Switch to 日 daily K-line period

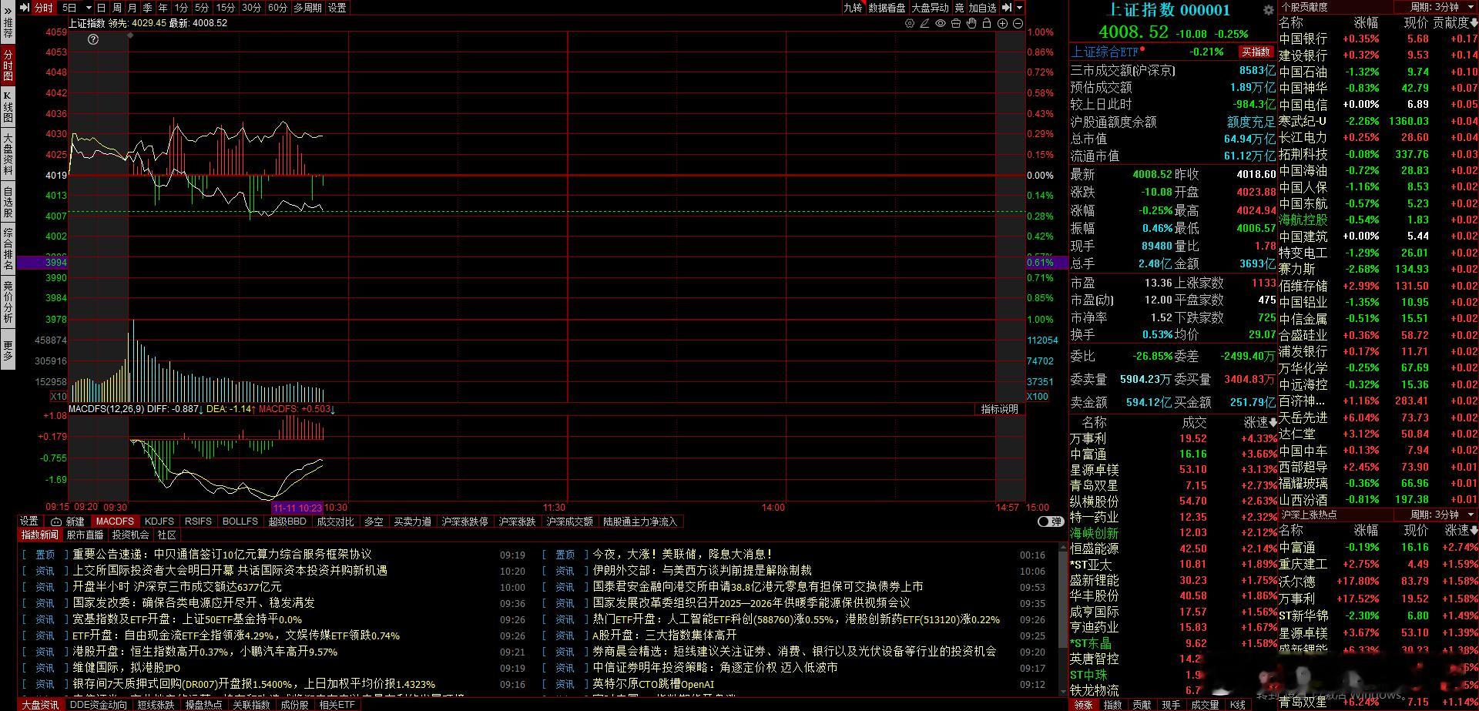click(x=101, y=8)
